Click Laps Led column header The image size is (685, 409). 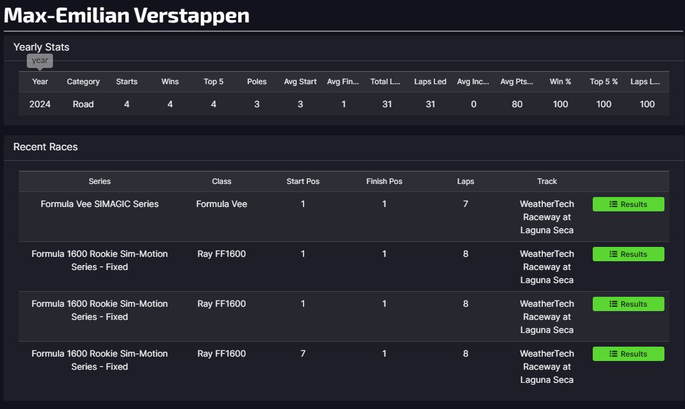[x=430, y=81]
